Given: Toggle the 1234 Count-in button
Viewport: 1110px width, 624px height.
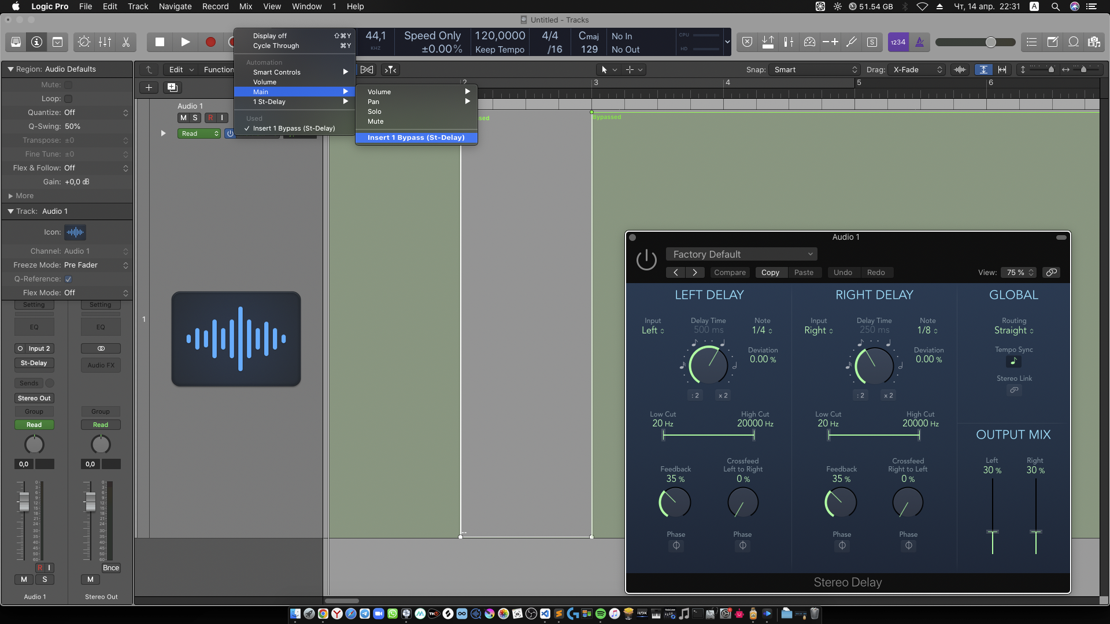Looking at the screenshot, I should click(898, 42).
